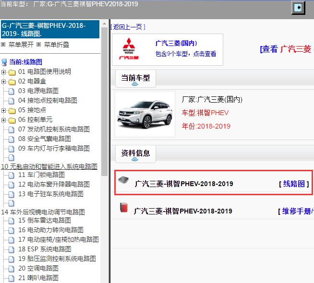
Task: Open 14 车外后视镜电动调节电路图
Action: click(x=43, y=212)
